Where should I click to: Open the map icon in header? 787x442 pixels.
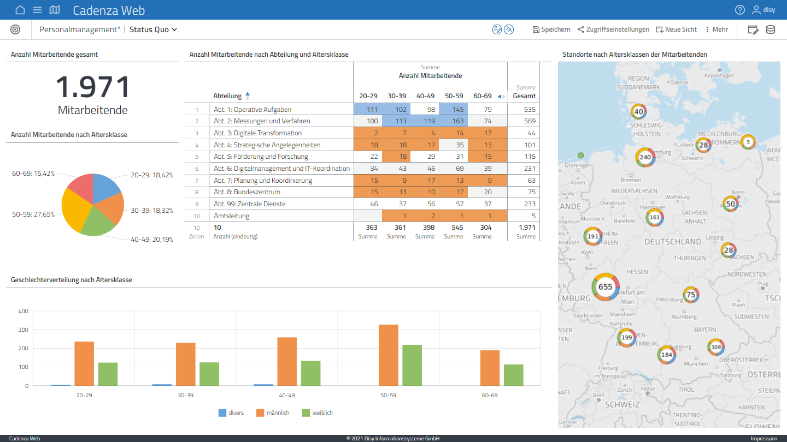(55, 10)
